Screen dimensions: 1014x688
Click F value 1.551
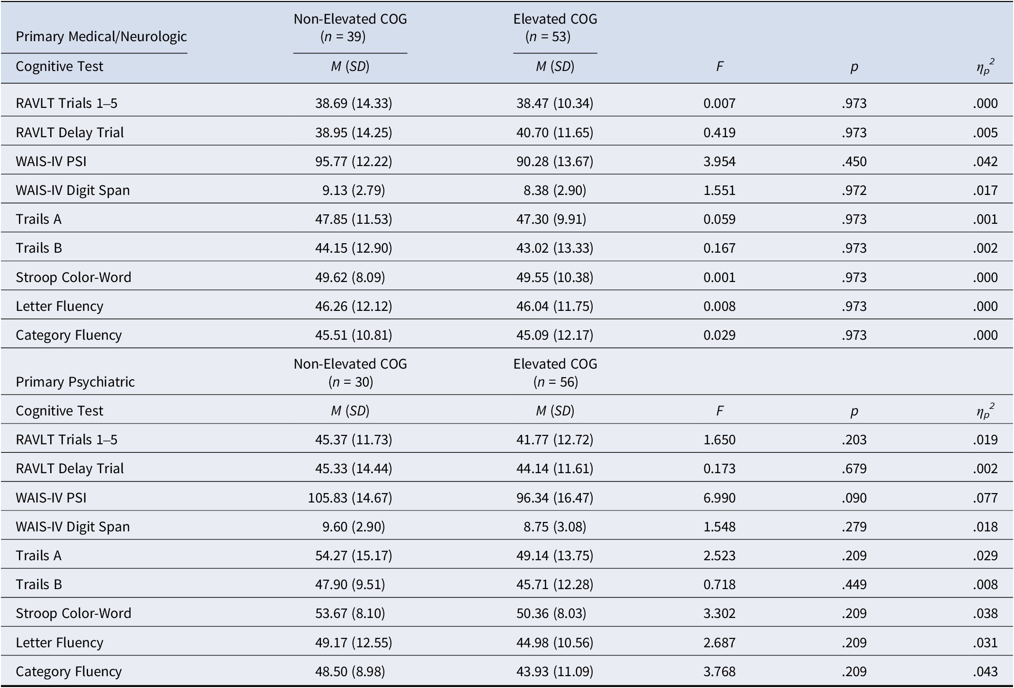(720, 190)
